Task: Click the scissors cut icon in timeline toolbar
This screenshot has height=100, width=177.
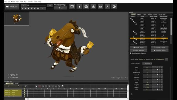Action: (46, 86)
